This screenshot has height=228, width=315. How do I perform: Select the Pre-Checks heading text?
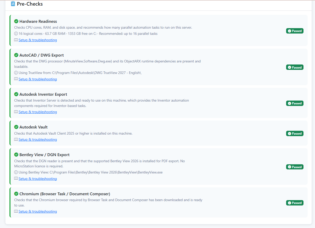30,4
